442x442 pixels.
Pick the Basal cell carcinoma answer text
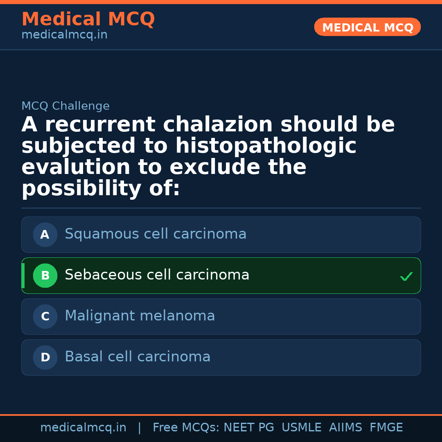click(x=138, y=357)
